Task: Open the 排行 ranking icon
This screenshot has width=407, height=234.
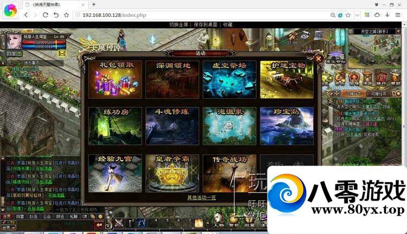Action: coord(381,78)
